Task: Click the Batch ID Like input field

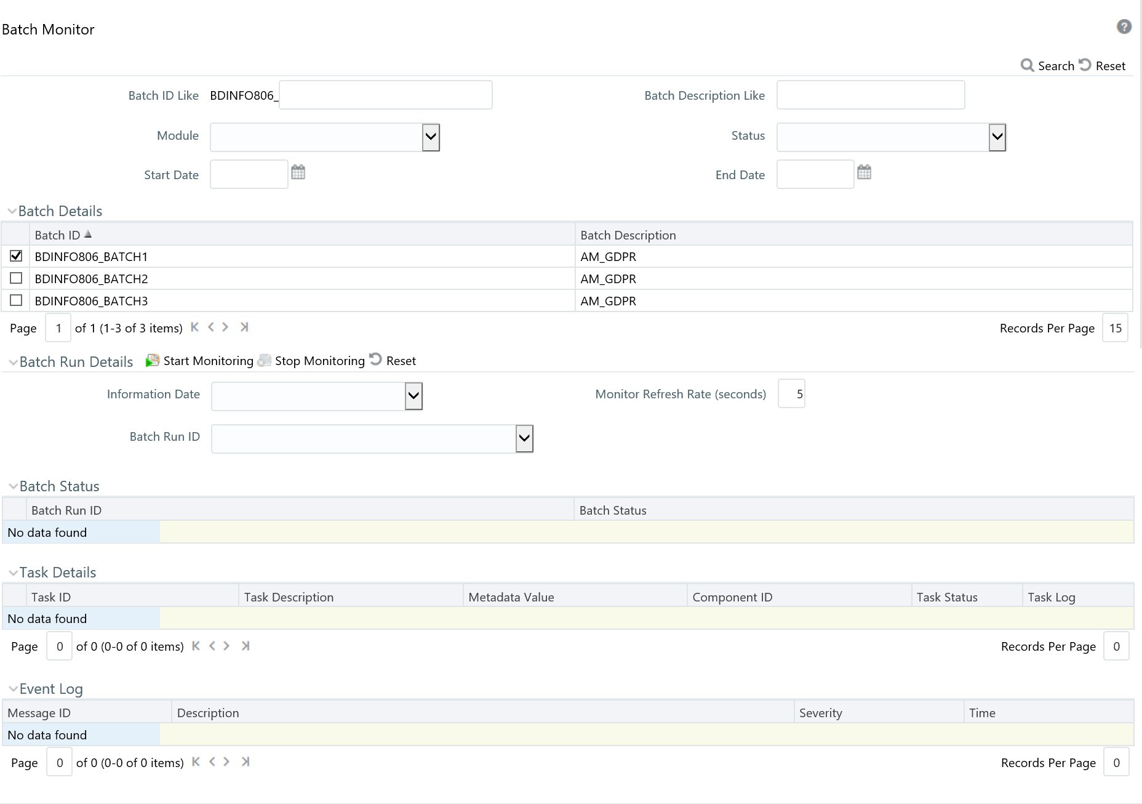Action: coord(385,95)
